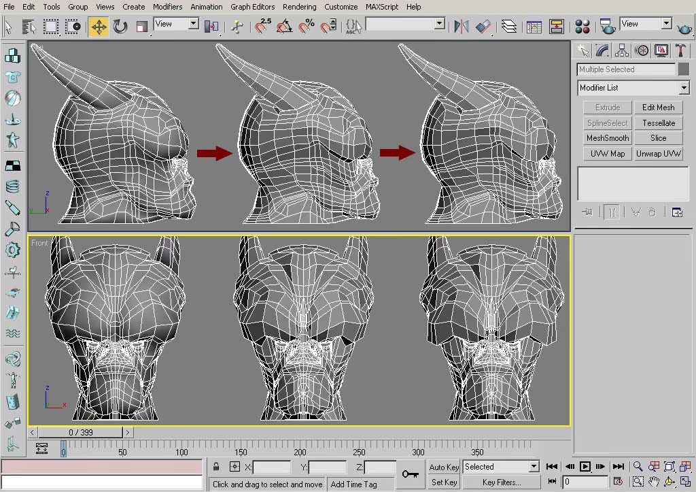Open Select by Name tool
The height and width of the screenshot is (492, 696).
pyautogui.click(x=29, y=27)
